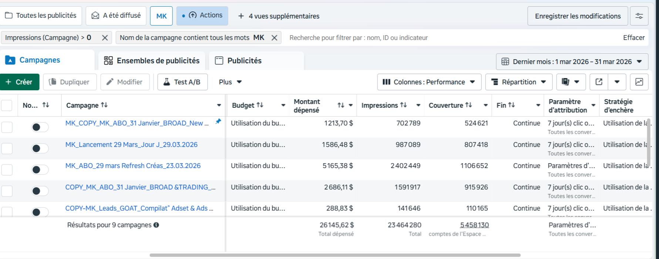Click the export/share arrow icon
659x259 pixels.
pyautogui.click(x=599, y=82)
